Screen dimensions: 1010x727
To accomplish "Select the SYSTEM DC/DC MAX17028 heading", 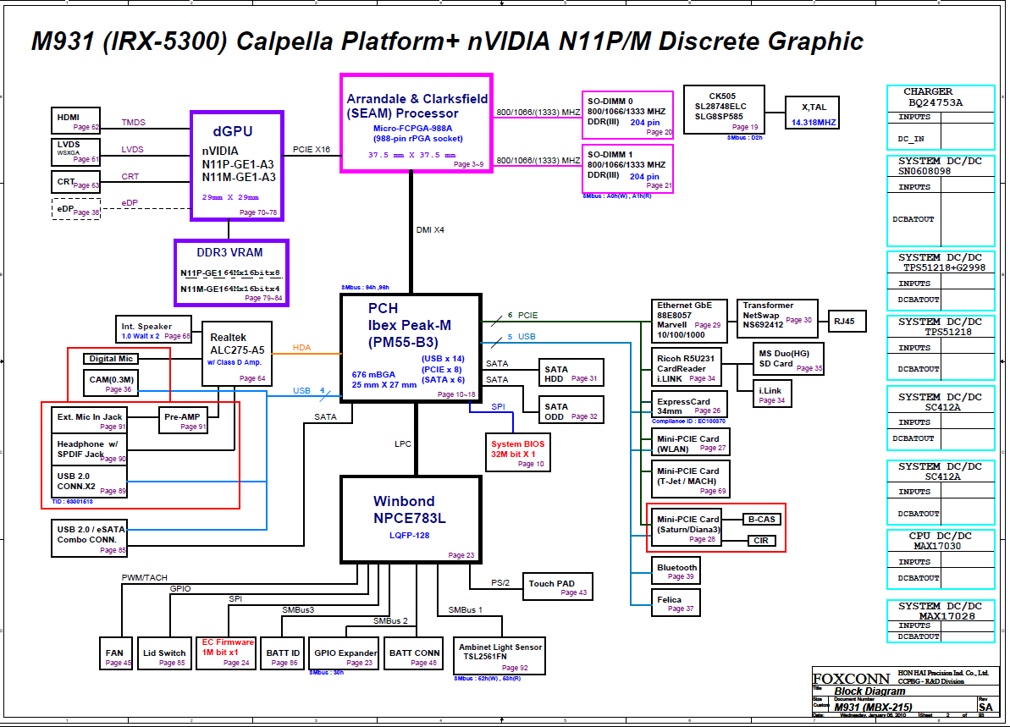I will point(941,611).
